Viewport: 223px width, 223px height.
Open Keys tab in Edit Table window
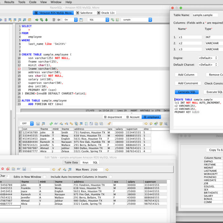[x=85, y=162]
